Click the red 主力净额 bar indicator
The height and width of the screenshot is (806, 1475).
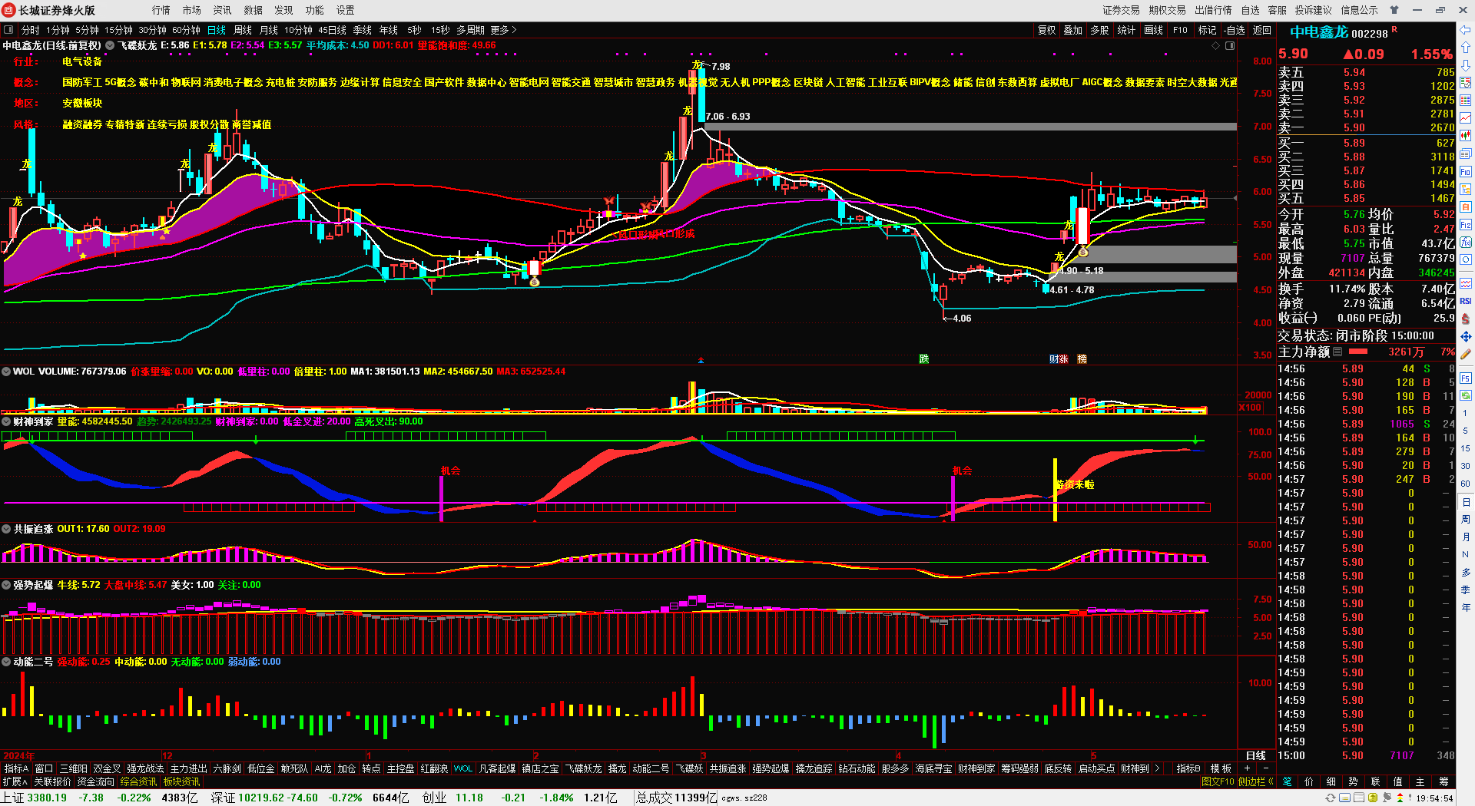pyautogui.click(x=1358, y=352)
